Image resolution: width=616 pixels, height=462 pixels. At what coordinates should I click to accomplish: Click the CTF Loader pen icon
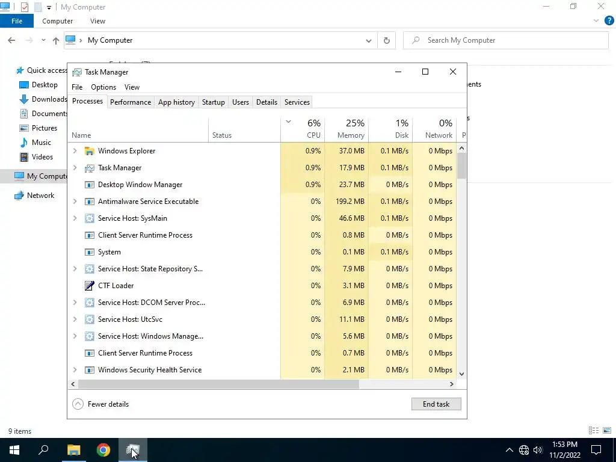pos(90,286)
